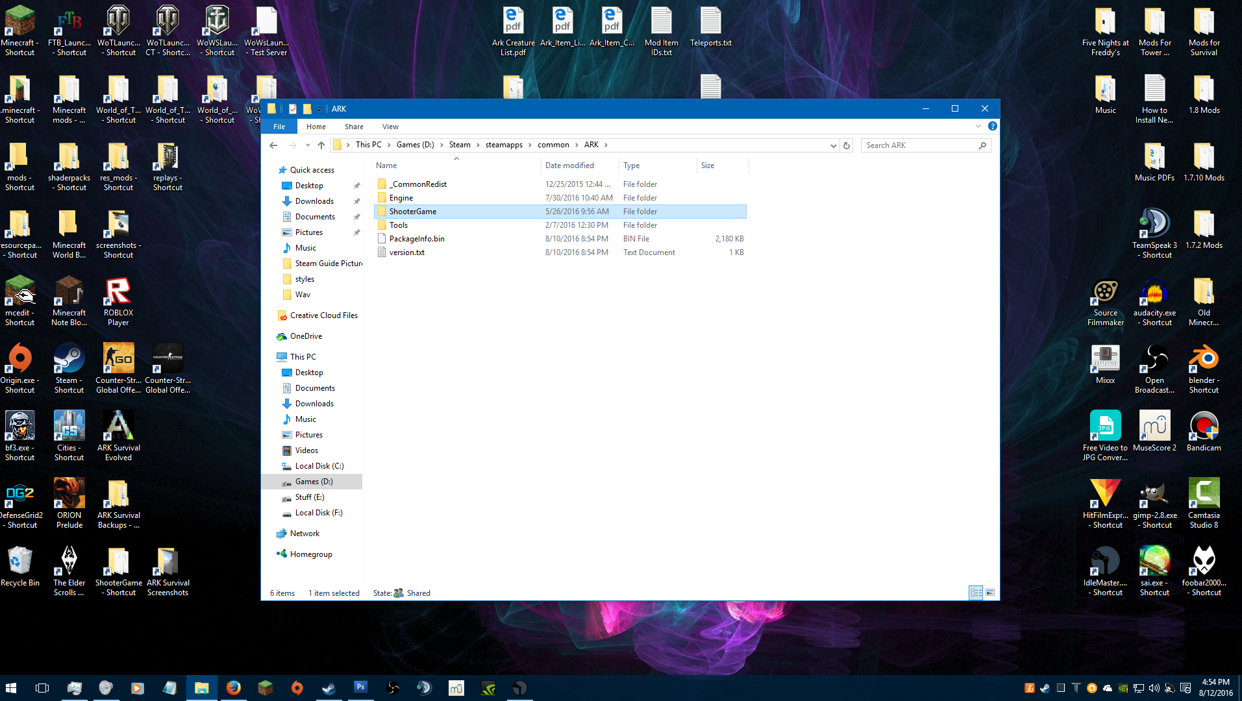Expand the ribbon with the chevron

pos(978,126)
